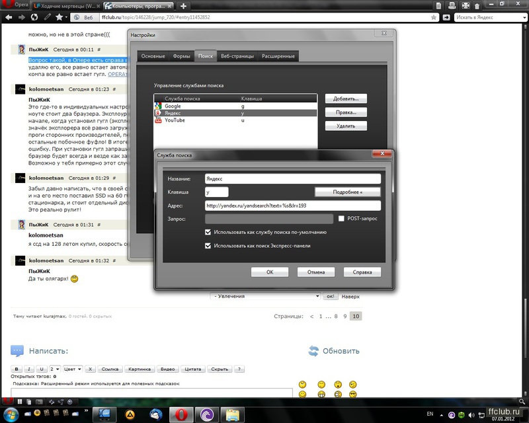Click Справка in search service dialog
The width and height of the screenshot is (529, 423).
362,272
